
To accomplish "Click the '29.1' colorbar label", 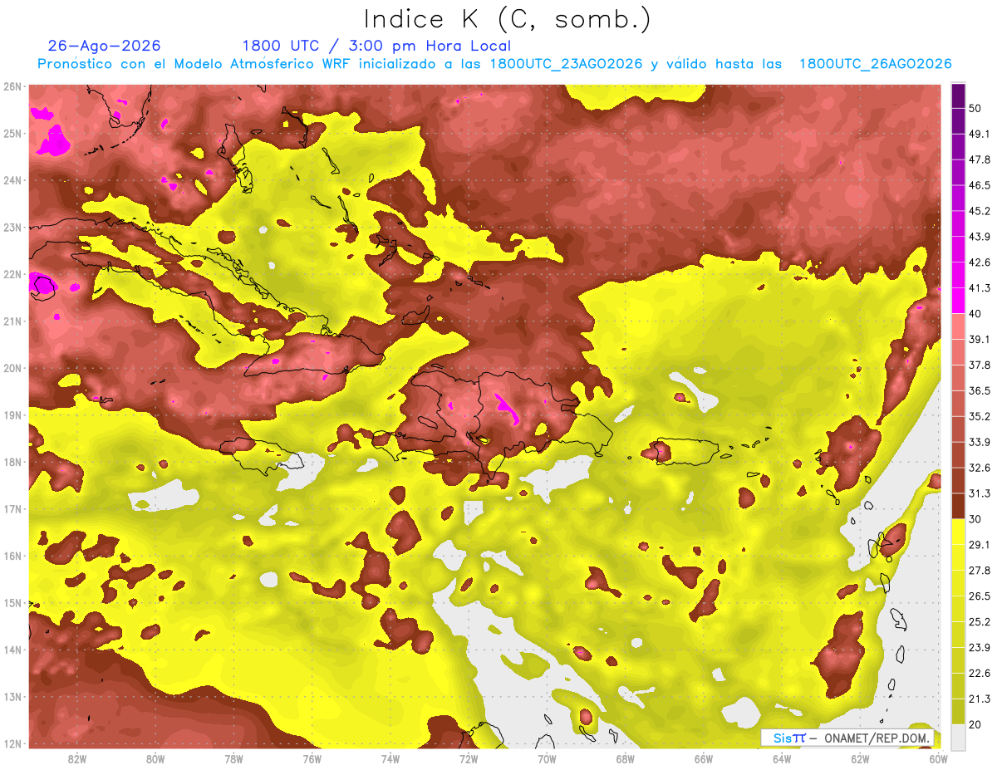I will click(979, 544).
